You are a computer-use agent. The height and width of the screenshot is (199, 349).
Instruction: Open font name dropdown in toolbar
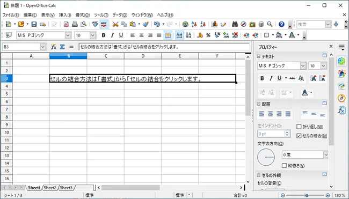coord(68,35)
